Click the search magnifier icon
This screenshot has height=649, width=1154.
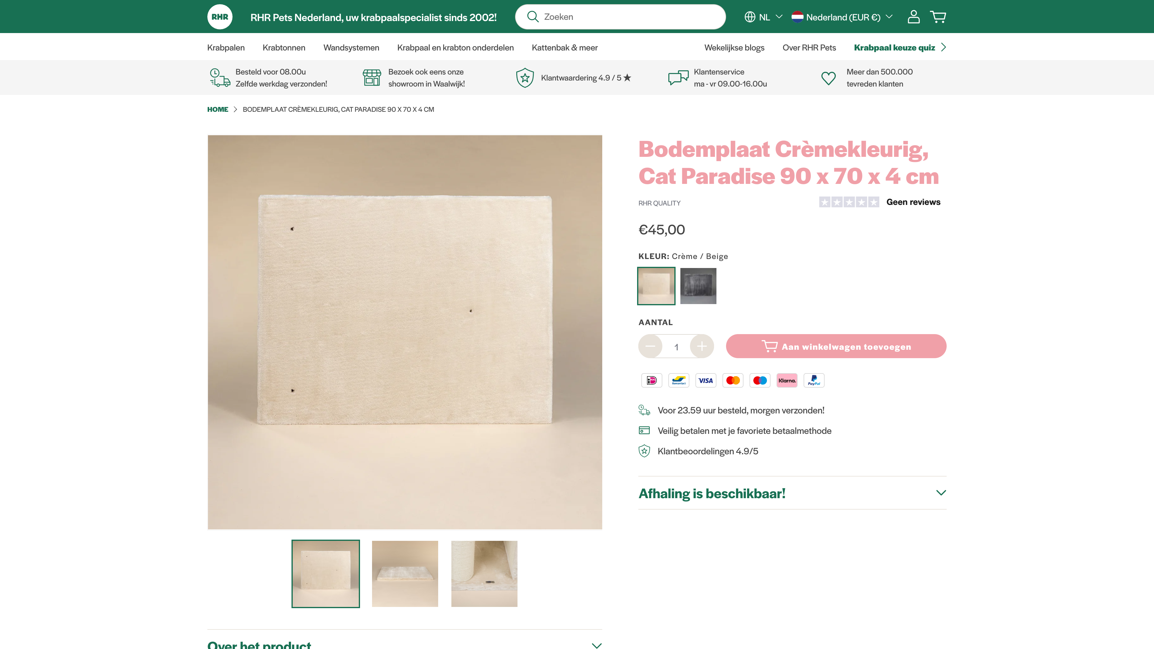click(x=533, y=17)
